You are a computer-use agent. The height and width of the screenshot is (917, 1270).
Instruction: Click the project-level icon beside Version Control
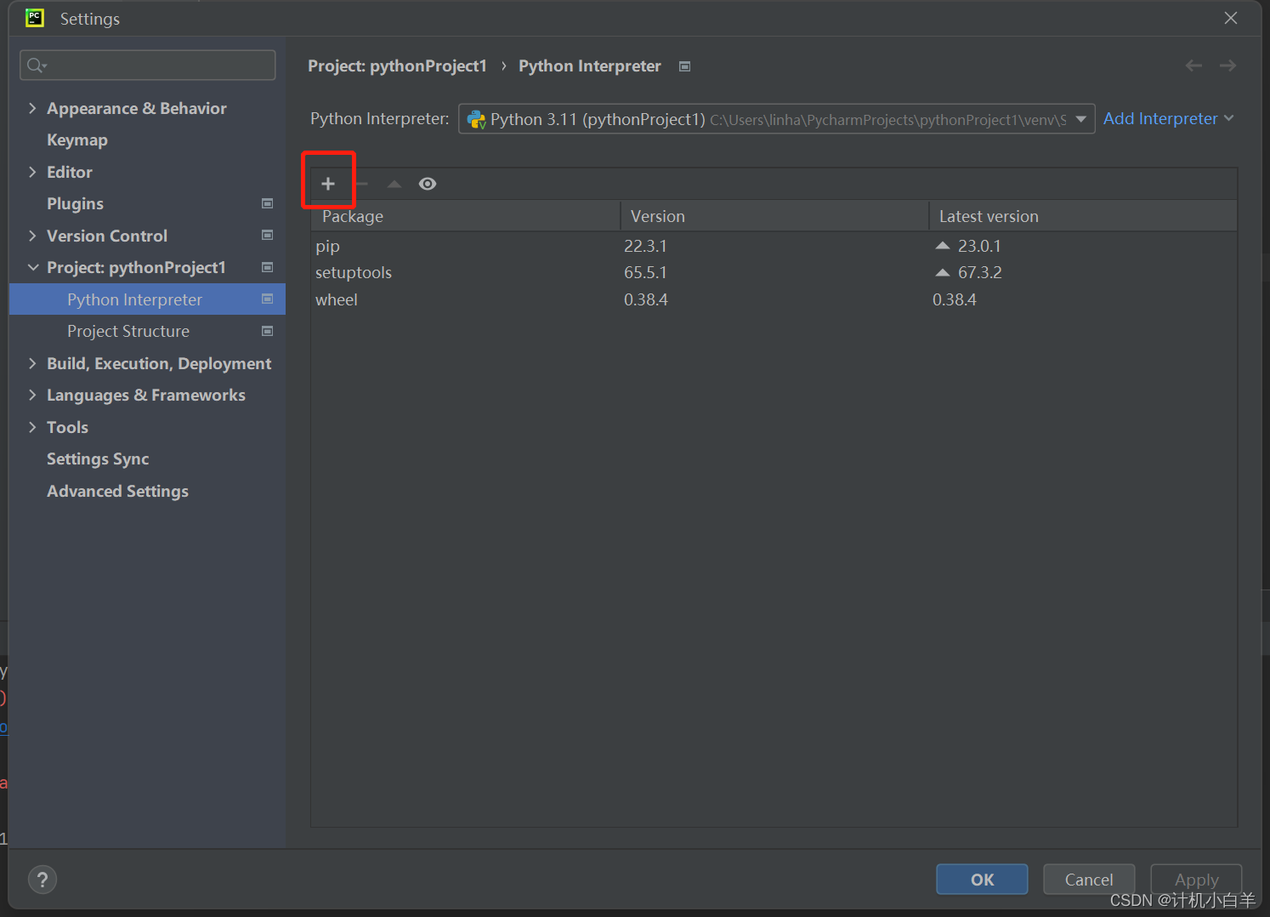coord(267,236)
